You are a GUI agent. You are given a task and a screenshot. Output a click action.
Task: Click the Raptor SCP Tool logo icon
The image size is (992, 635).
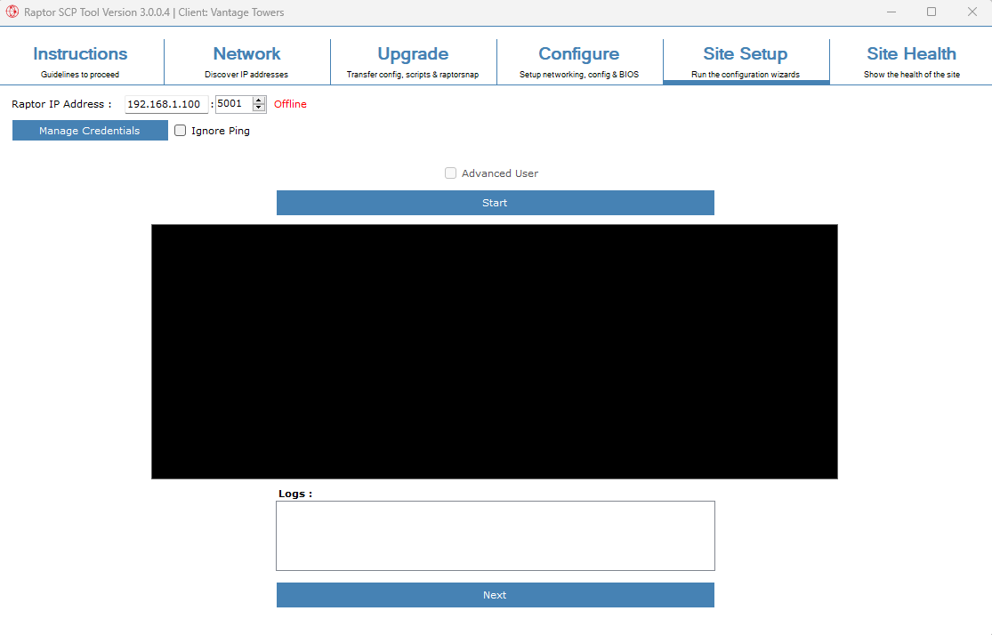click(10, 12)
